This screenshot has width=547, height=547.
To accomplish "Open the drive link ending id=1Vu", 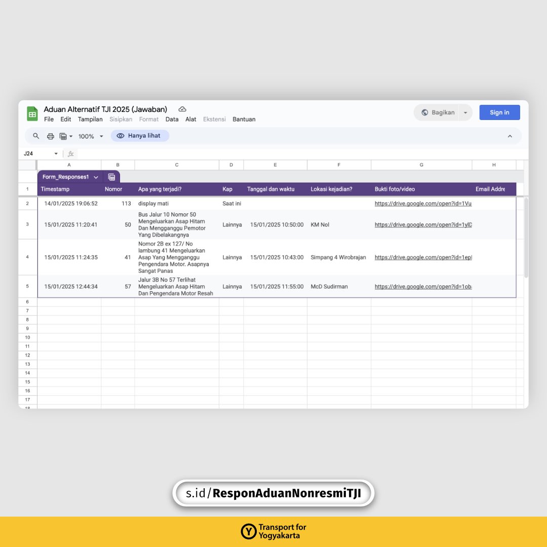I will pyautogui.click(x=423, y=204).
